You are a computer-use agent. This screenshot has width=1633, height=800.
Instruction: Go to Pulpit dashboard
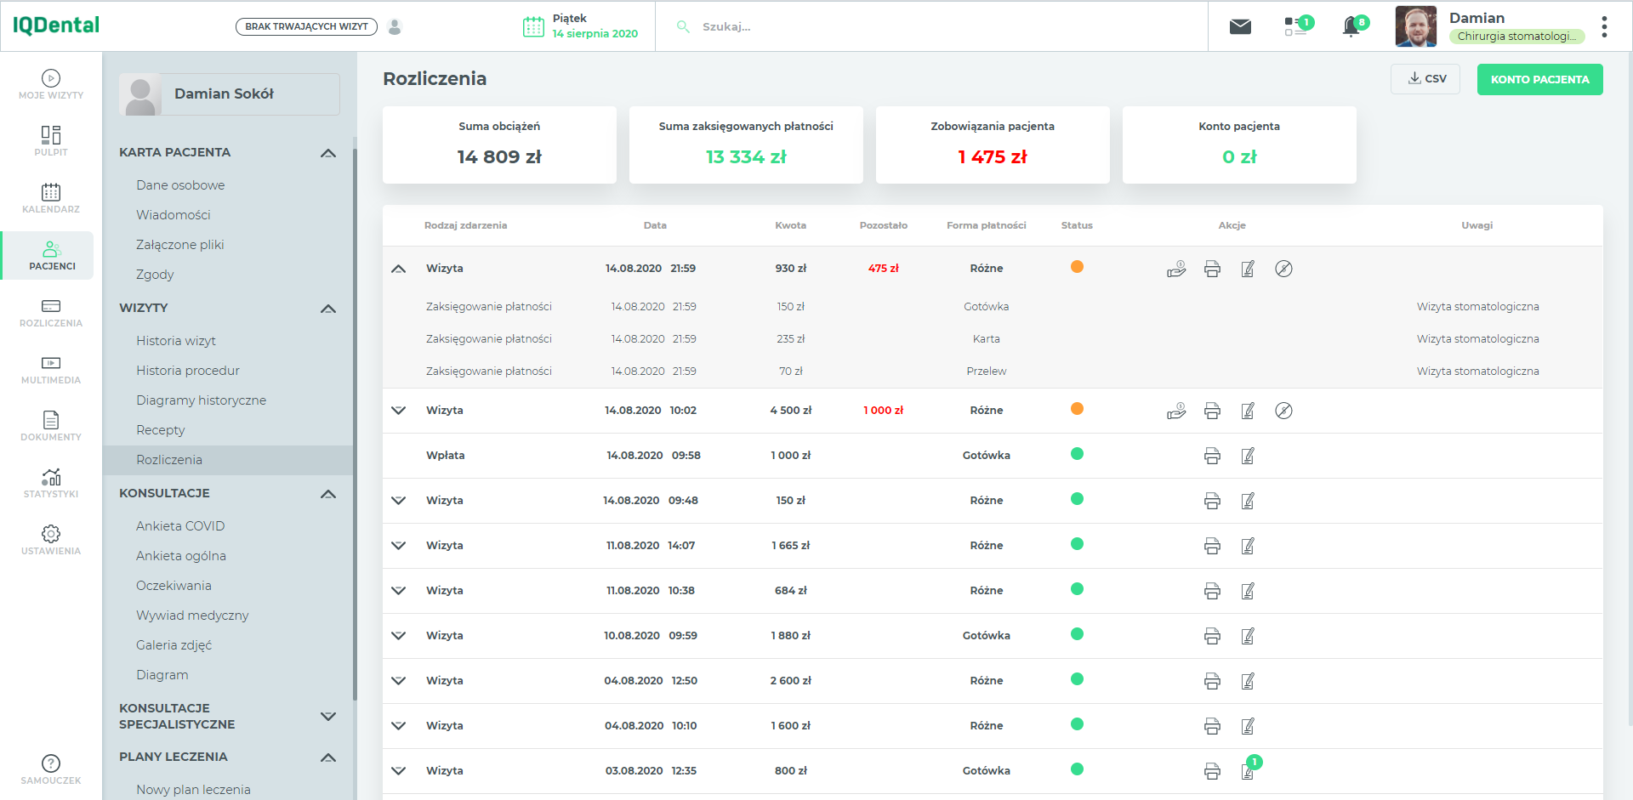click(51, 141)
